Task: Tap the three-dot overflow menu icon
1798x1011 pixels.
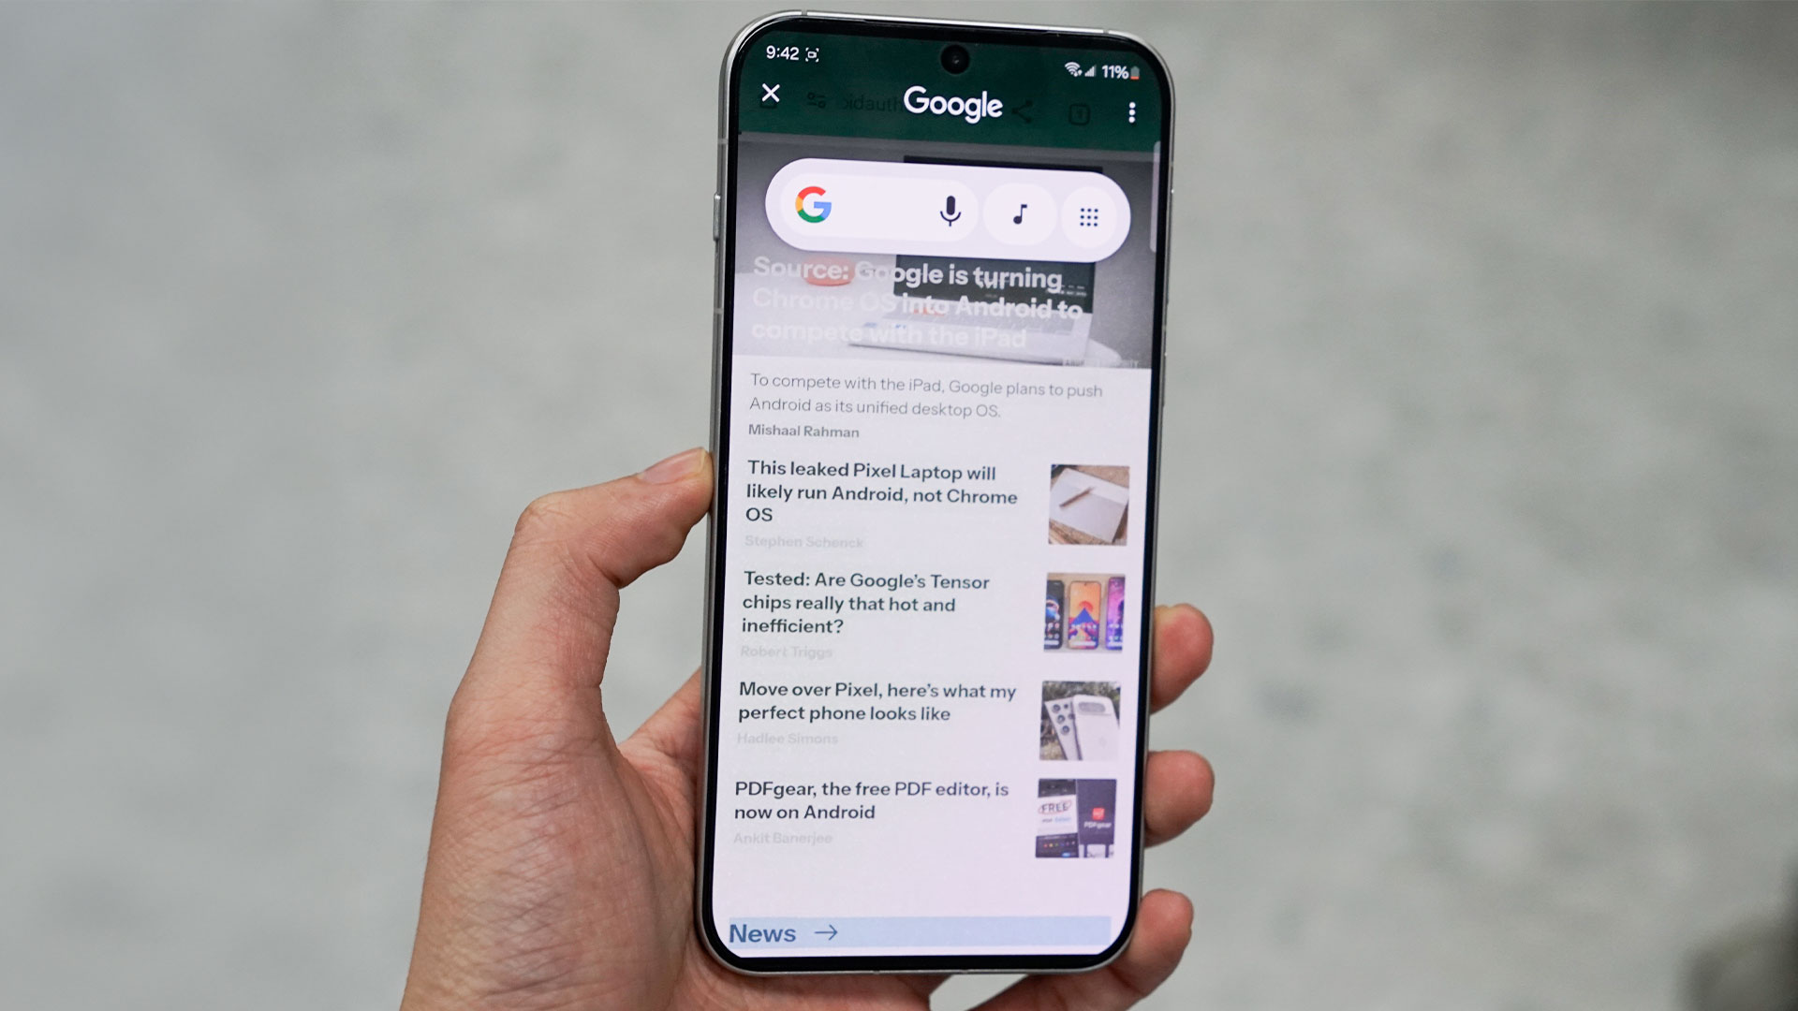Action: click(1130, 113)
